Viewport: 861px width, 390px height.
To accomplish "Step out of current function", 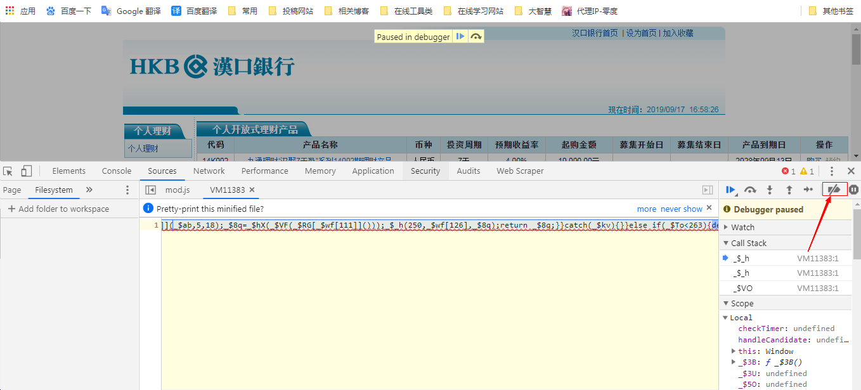I will [789, 190].
